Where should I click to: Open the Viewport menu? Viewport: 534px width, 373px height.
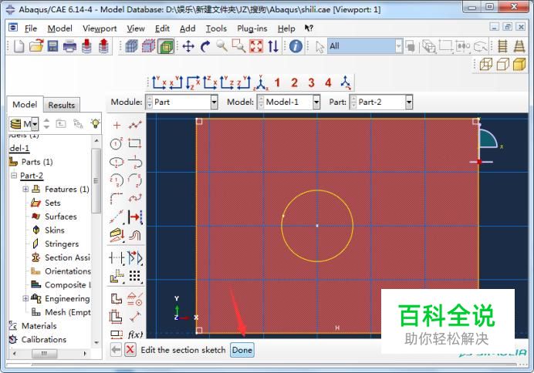pyautogui.click(x=100, y=29)
